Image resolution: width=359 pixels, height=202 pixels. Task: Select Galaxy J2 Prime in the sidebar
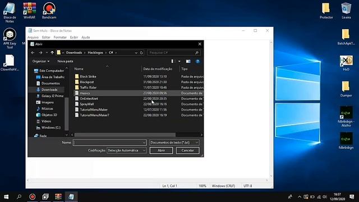coord(50,96)
